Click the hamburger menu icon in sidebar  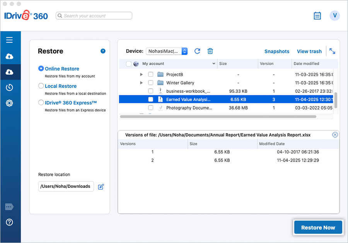click(x=9, y=40)
